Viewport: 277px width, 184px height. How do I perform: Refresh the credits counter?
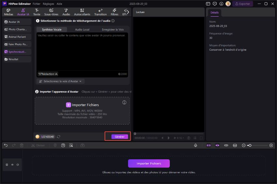pyautogui.click(x=59, y=137)
